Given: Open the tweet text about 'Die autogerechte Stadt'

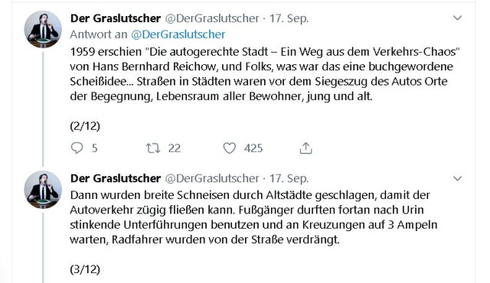Looking at the screenshot, I should coord(265,74).
